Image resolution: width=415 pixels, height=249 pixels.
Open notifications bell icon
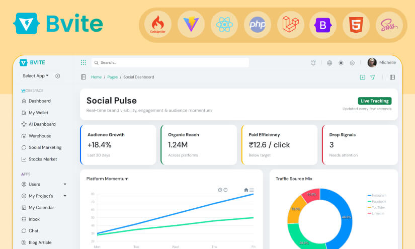tap(313, 63)
